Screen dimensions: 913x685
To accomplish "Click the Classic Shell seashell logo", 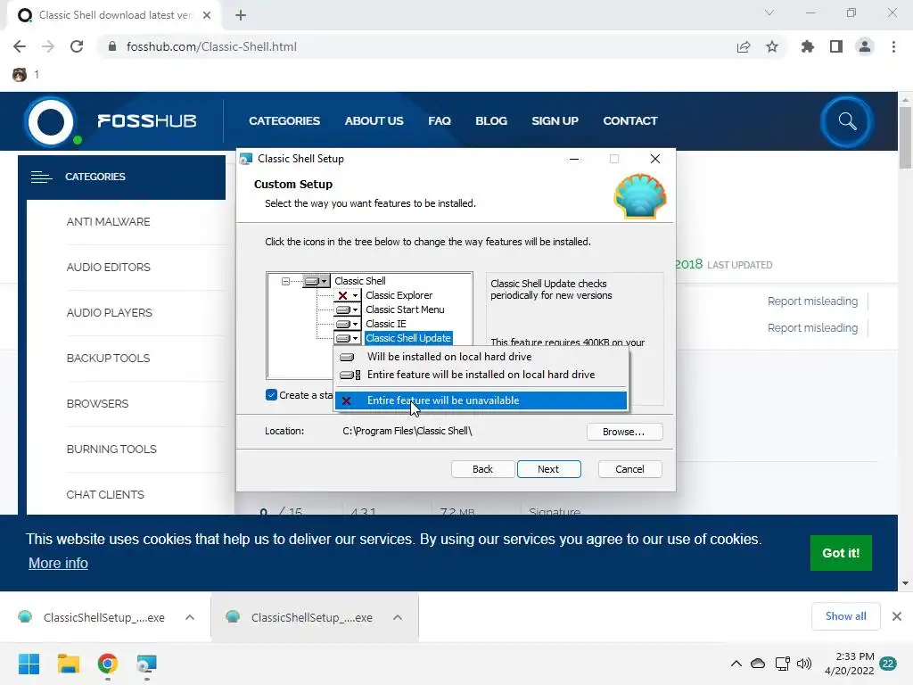I will [639, 196].
